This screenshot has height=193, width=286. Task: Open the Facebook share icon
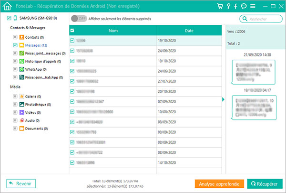tap(235, 6)
